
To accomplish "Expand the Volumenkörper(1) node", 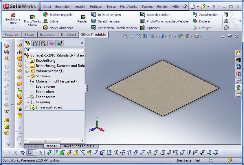I will point(27,71).
